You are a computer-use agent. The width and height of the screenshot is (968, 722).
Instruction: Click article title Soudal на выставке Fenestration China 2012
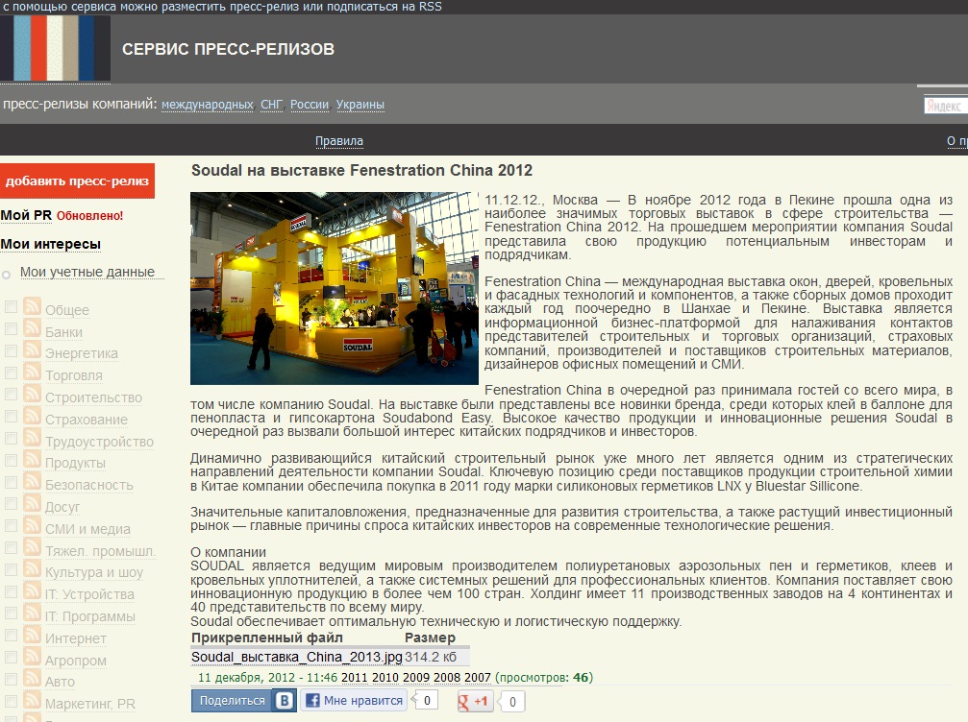361,170
